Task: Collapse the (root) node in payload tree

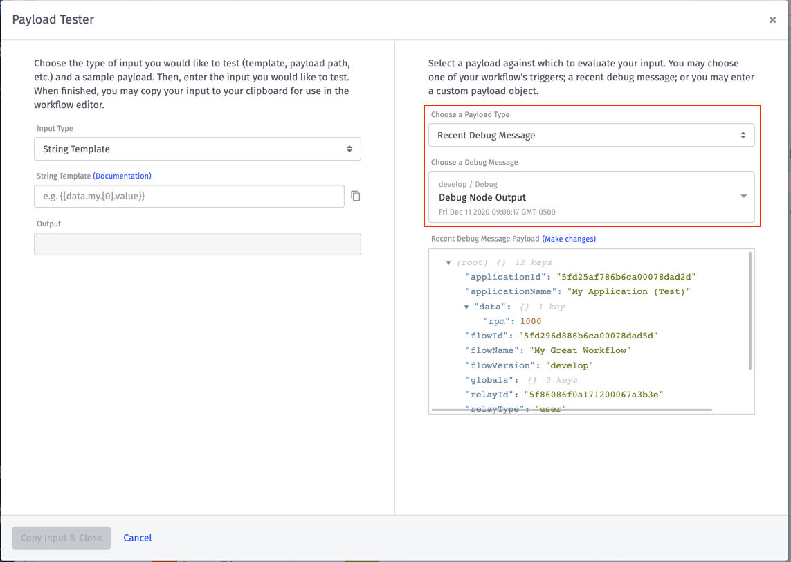Action: click(448, 263)
